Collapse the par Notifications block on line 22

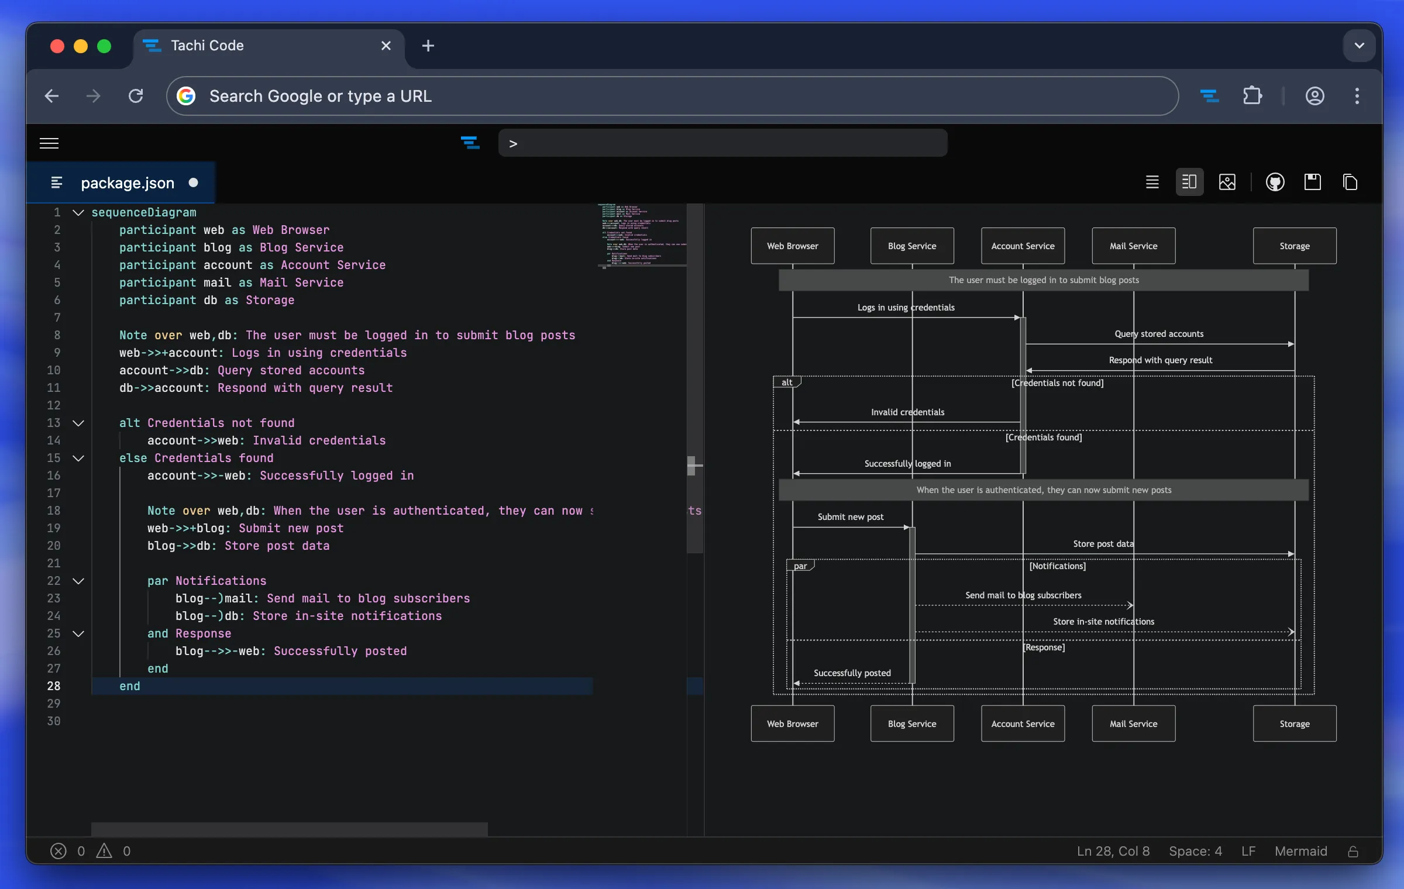(78, 581)
